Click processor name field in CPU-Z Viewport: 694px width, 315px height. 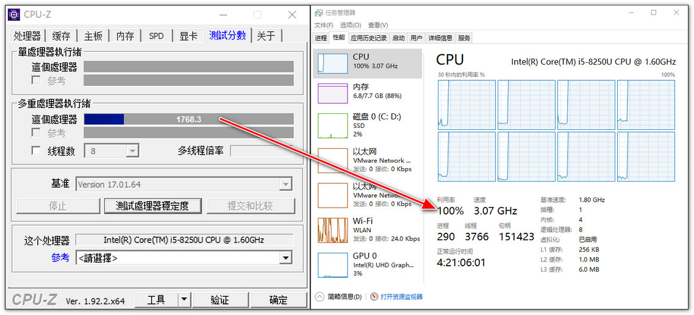(184, 240)
